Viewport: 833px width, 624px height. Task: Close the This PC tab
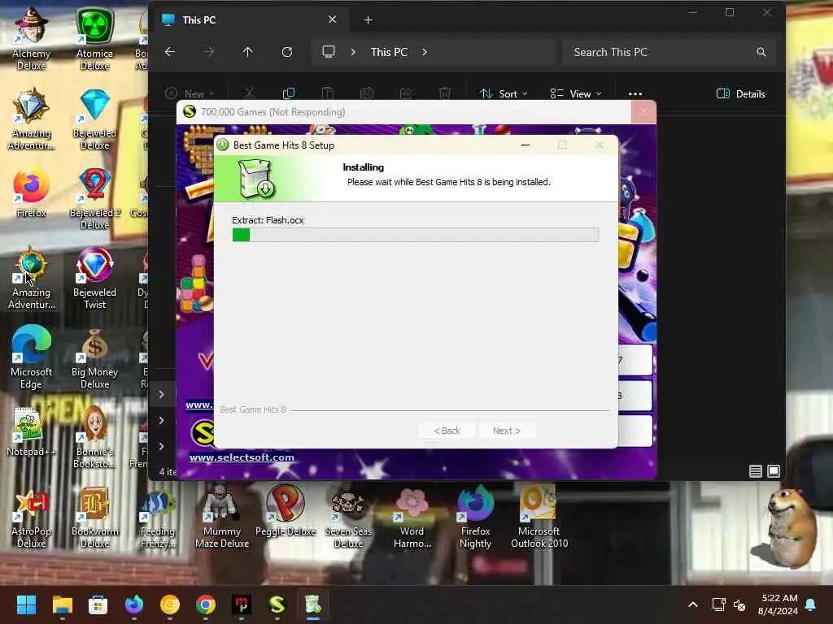click(x=333, y=19)
